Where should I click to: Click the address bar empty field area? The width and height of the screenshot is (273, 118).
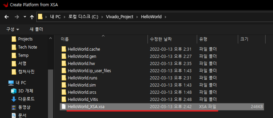[x=219, y=17]
